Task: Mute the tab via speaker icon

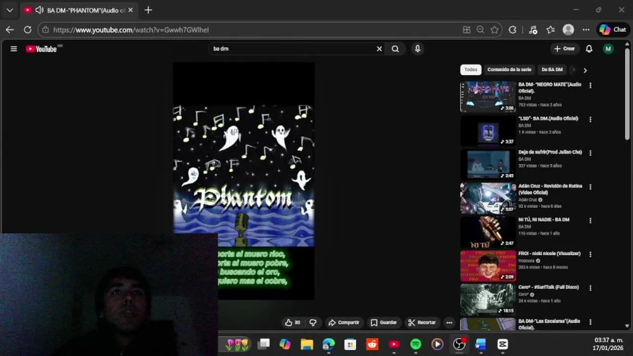Action: (40, 10)
